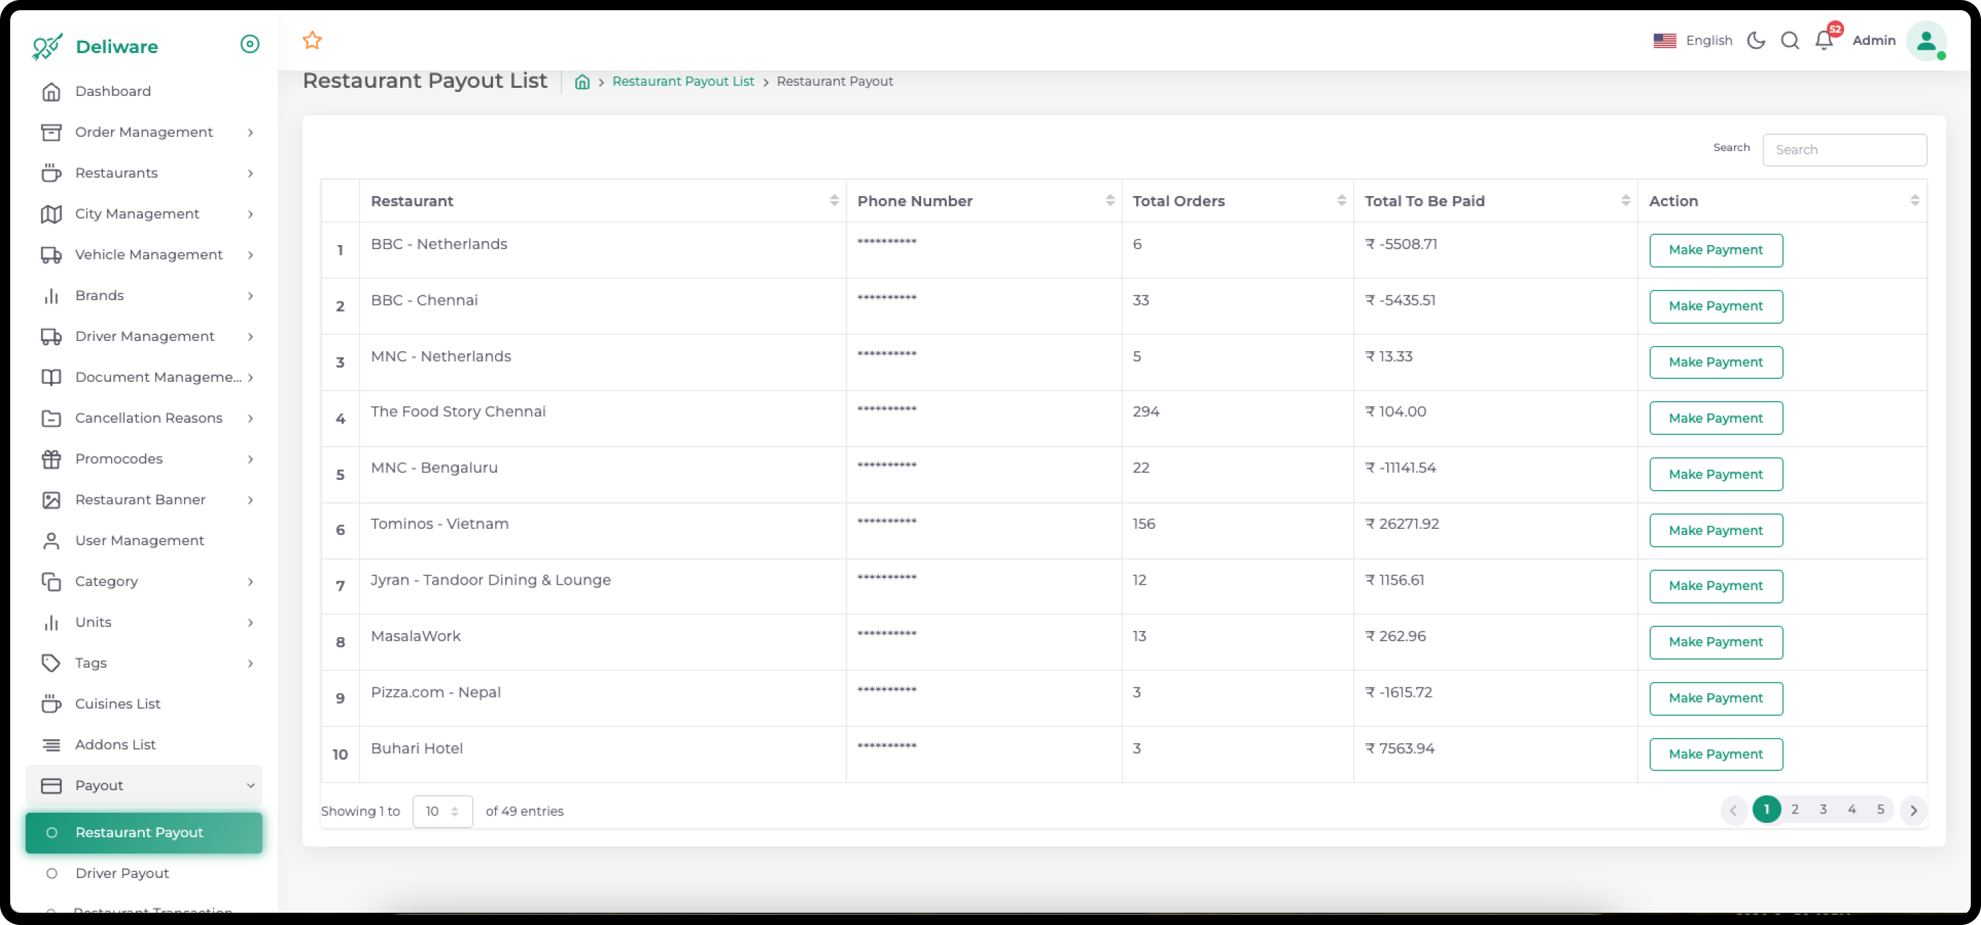Image resolution: width=1981 pixels, height=925 pixels.
Task: Click the Addons List lines icon
Action: 51,745
